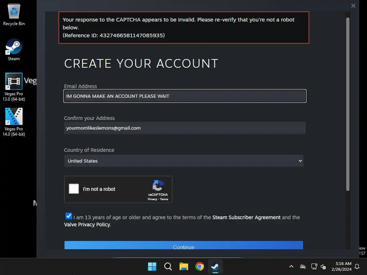367x275 pixels.
Task: Open taskbar Search
Action: coord(168,266)
